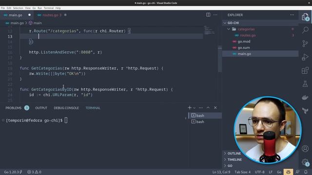The width and height of the screenshot is (312, 175).
Task: Click the split editor icon
Action: pos(208,15)
